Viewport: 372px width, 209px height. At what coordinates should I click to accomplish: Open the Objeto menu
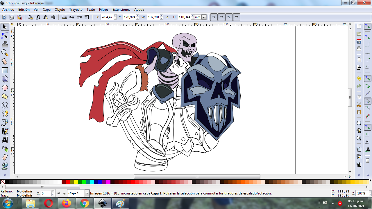point(60,10)
